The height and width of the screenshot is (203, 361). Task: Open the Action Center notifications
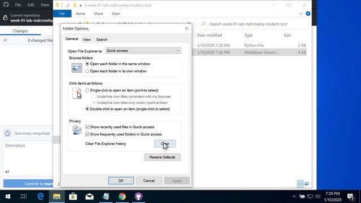350,197
